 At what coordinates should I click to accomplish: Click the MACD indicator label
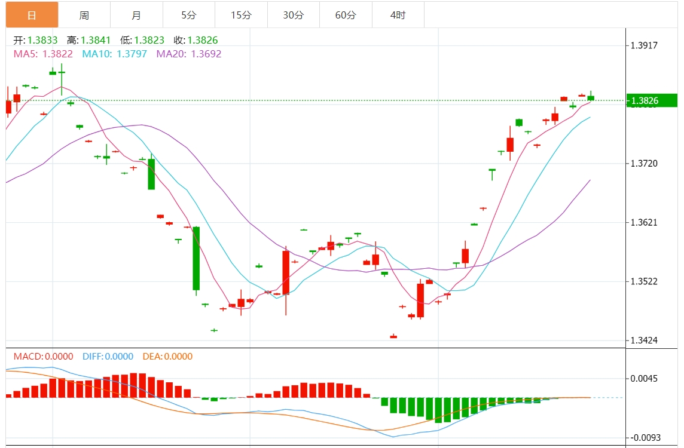tap(43, 357)
